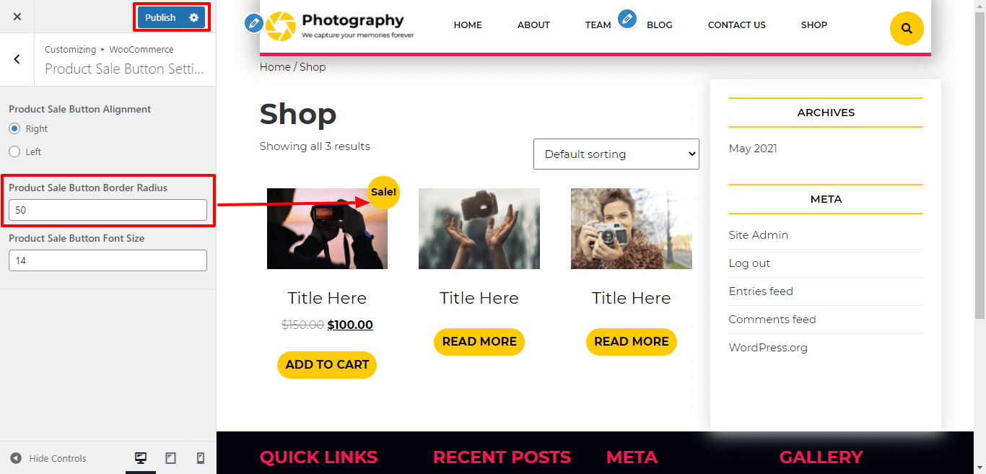Image resolution: width=986 pixels, height=474 pixels.
Task: Go back using the left chevron
Action: pos(17,59)
